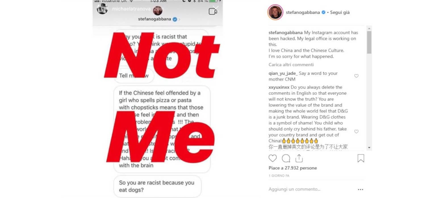The width and height of the screenshot is (426, 198).
Task: Like the post with the heart icon
Action: [273, 158]
